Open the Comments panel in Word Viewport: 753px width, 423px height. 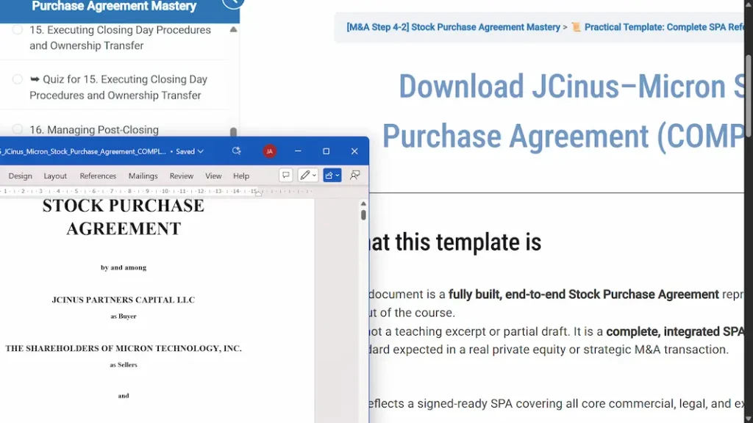(285, 175)
